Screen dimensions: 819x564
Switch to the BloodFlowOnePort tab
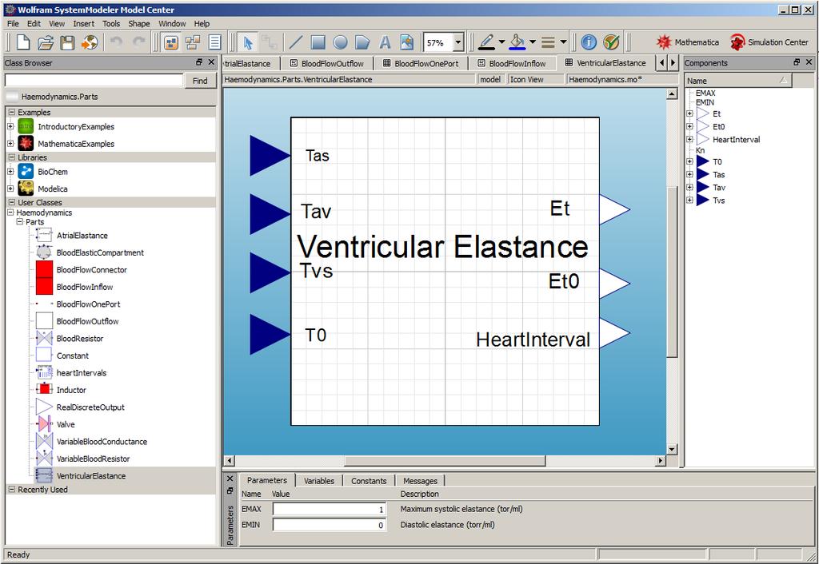pos(421,63)
